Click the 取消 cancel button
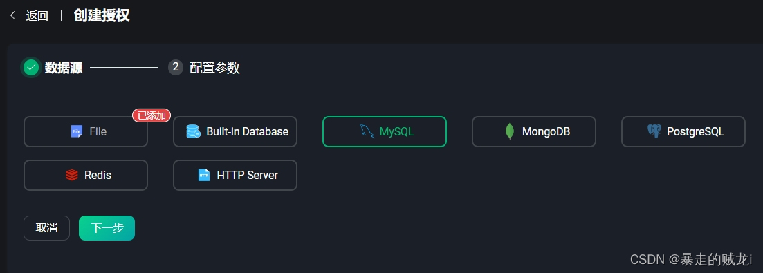 [47, 228]
